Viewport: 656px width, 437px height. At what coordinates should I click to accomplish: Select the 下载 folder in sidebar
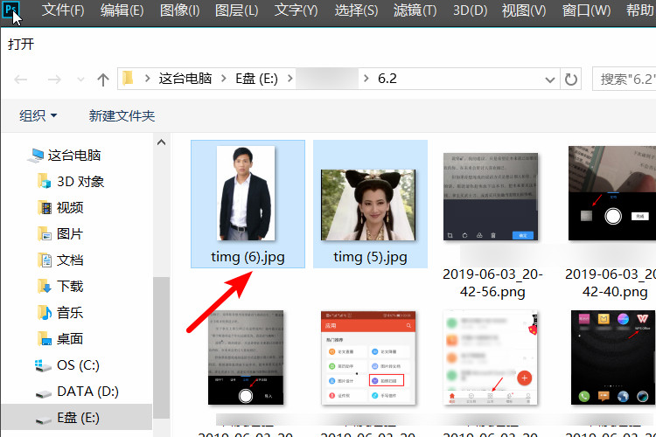tap(60, 287)
